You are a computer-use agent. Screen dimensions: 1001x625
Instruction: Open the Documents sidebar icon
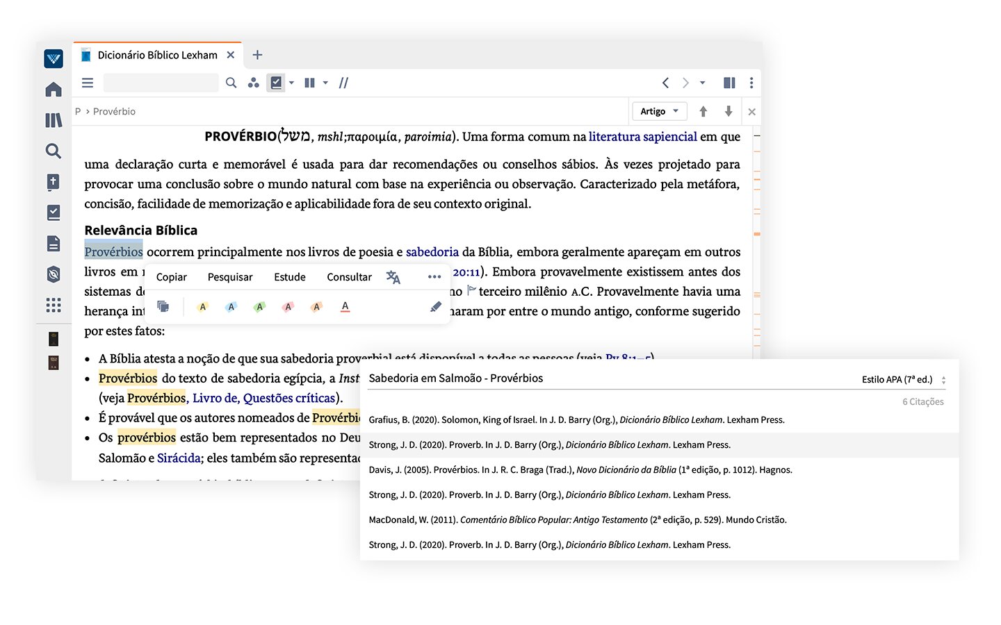(x=54, y=243)
